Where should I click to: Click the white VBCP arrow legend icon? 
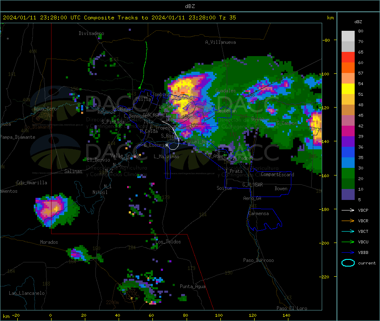348,210
